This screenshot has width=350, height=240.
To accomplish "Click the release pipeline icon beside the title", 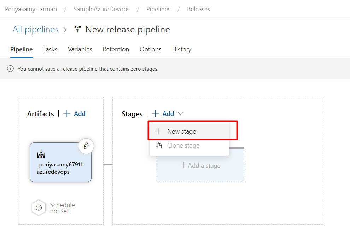I will click(x=77, y=29).
